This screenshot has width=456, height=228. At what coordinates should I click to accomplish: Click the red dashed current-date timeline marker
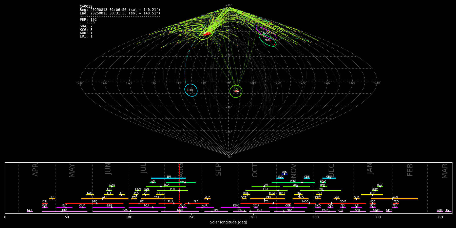point(179,188)
